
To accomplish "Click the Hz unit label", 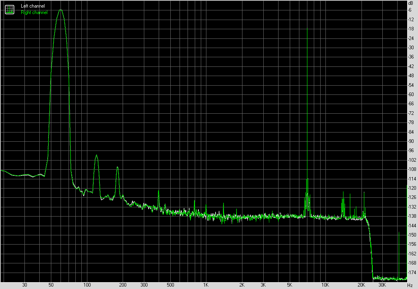I will (x=410, y=285).
